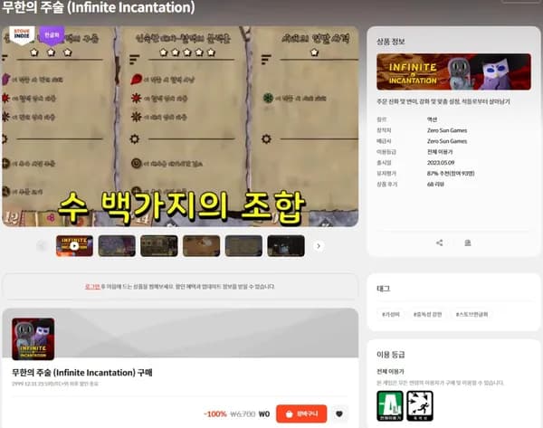Click the 87% 추천 user rating text
This screenshot has height=428, width=543.
tap(451, 174)
